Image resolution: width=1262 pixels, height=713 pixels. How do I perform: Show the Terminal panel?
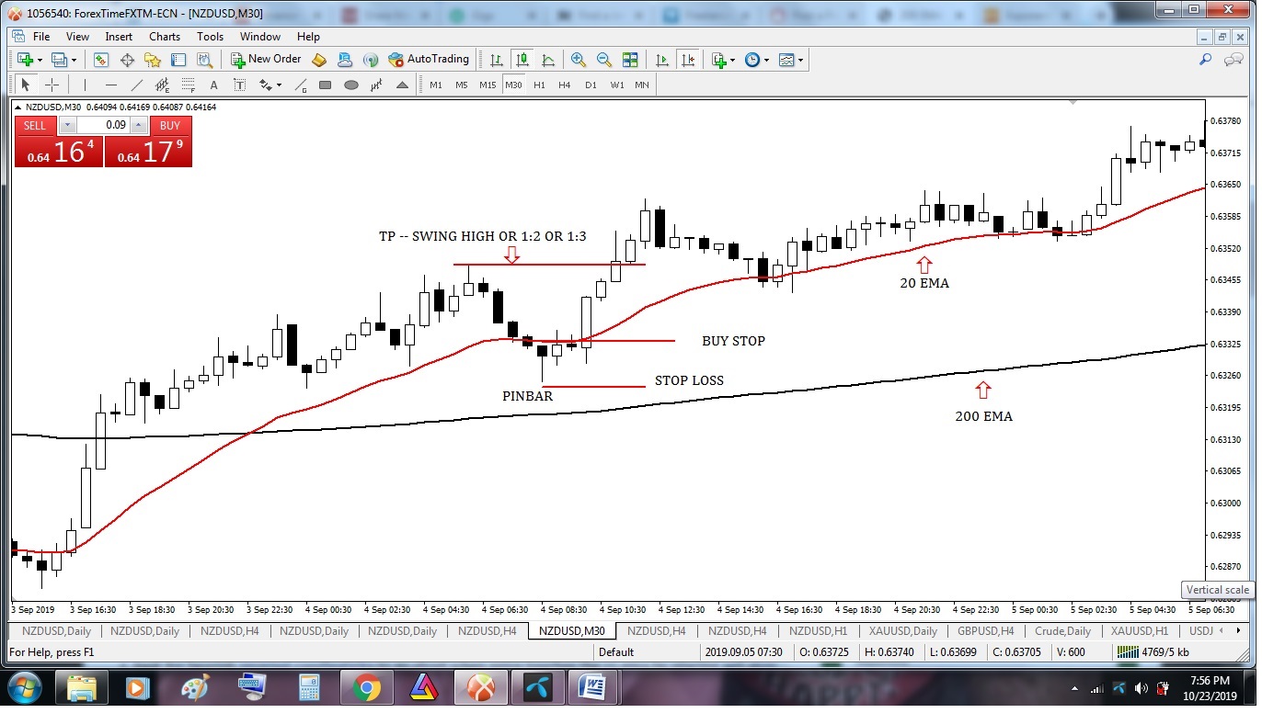(178, 60)
